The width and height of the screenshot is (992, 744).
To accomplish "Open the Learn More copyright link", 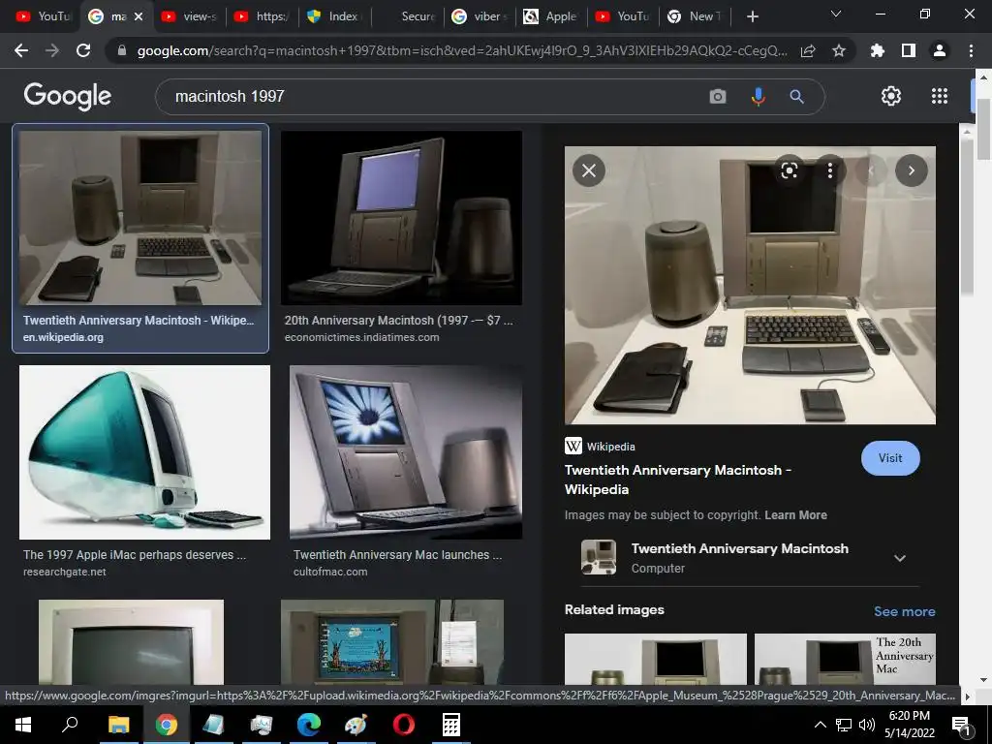I will point(795,515).
